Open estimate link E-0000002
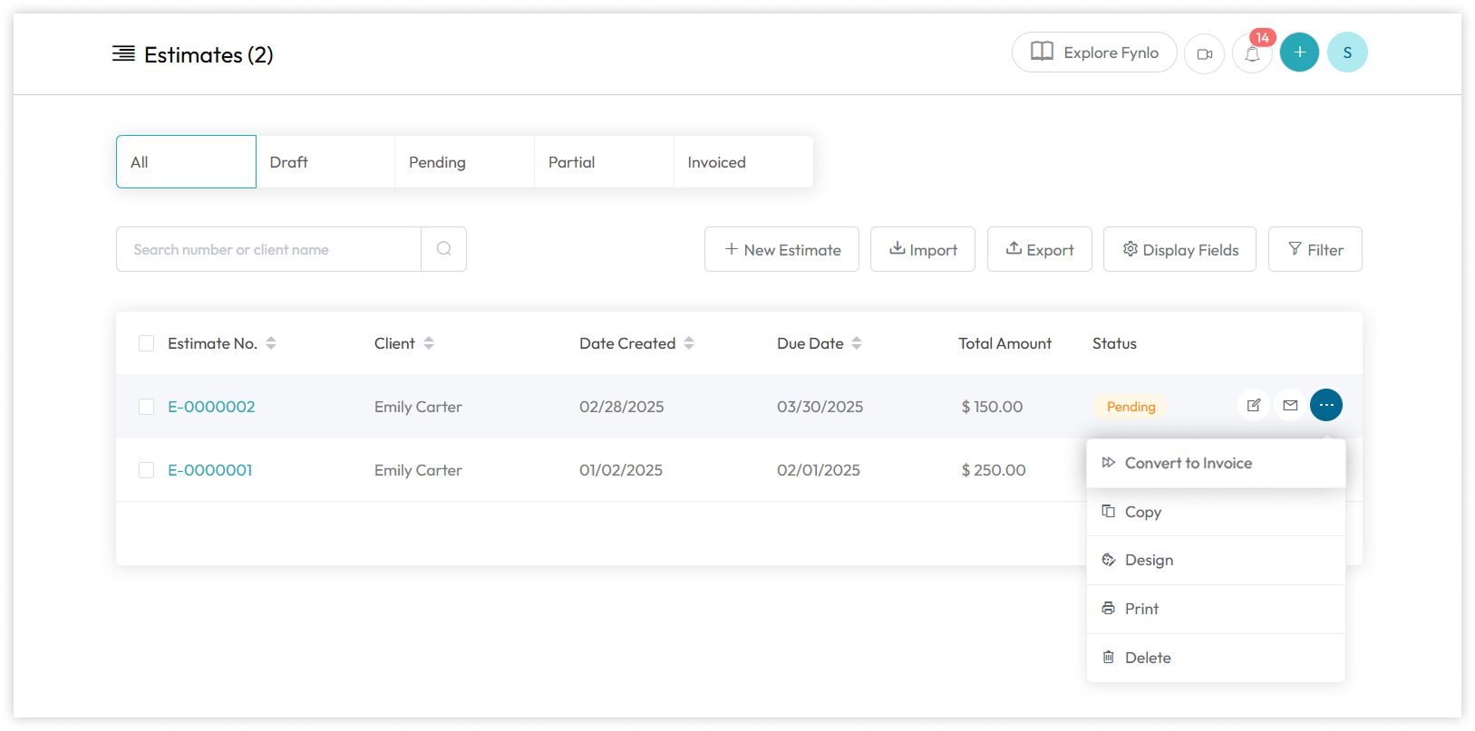Screen dimensions: 1475x731 click(211, 407)
